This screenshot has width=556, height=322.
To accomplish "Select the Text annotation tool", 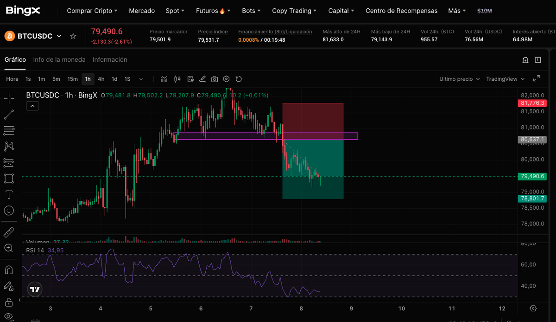I will (x=8, y=194).
